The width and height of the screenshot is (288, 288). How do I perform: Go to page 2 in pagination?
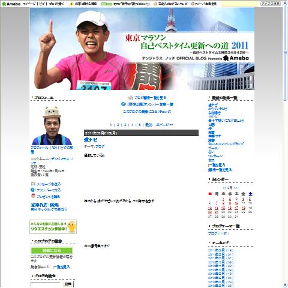tap(118, 125)
